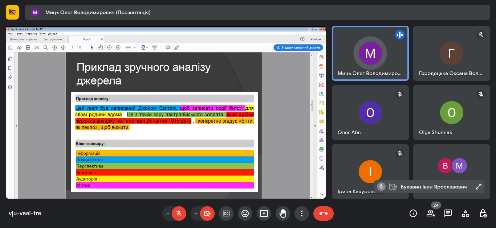
Task: Unmute the microphone in the call bar
Action: click(x=179, y=214)
